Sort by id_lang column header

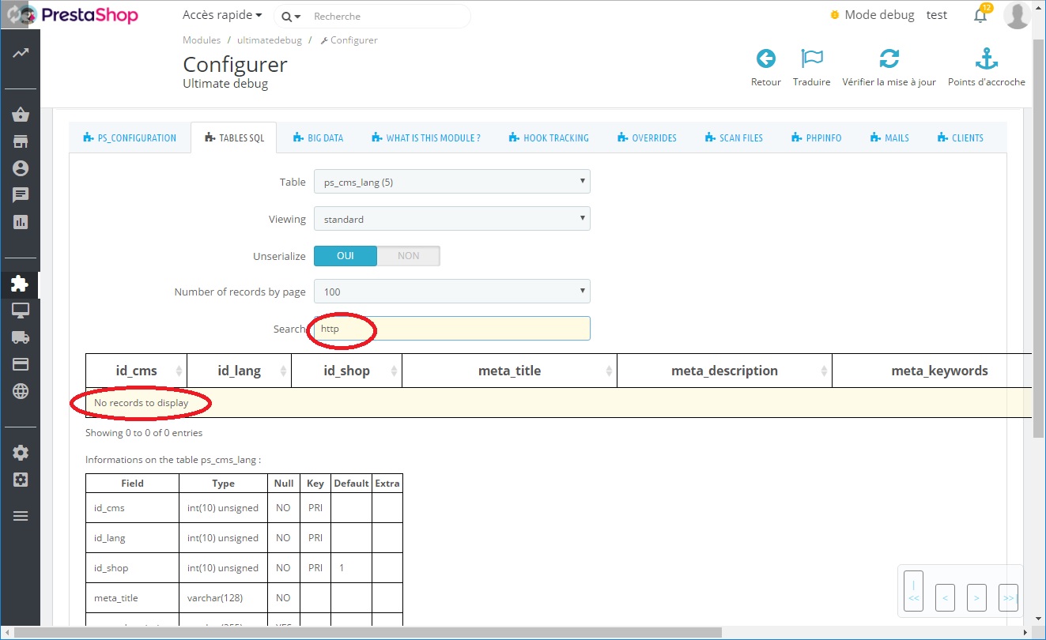coord(239,371)
